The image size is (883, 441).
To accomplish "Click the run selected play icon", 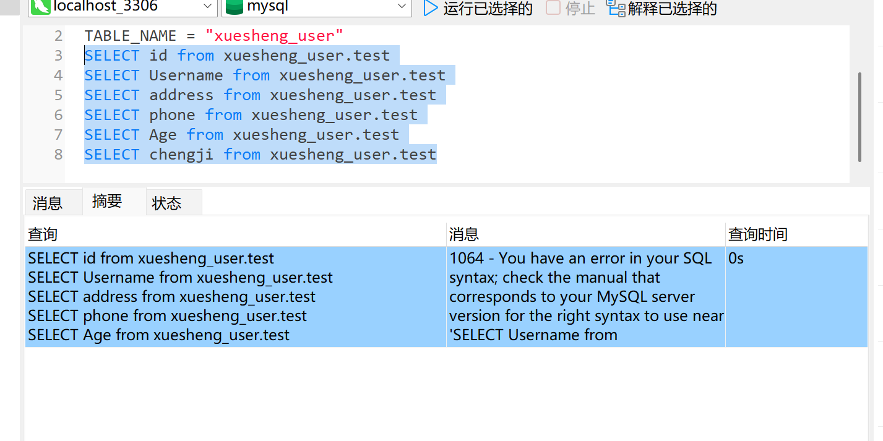I will tap(430, 8).
